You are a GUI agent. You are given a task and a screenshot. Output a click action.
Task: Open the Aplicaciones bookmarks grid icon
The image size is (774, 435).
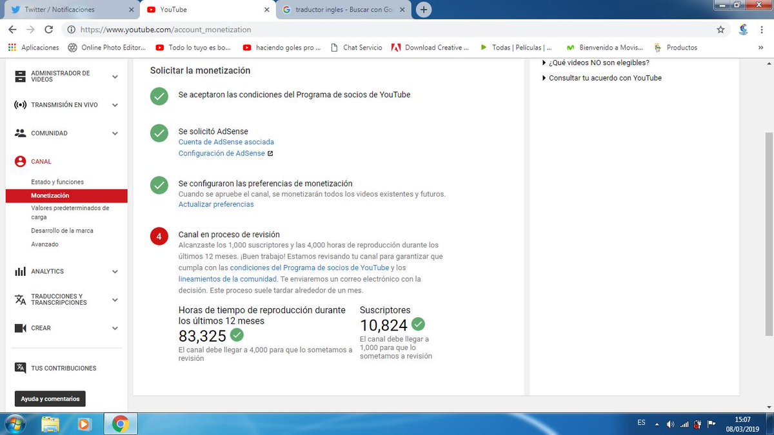[x=12, y=47]
